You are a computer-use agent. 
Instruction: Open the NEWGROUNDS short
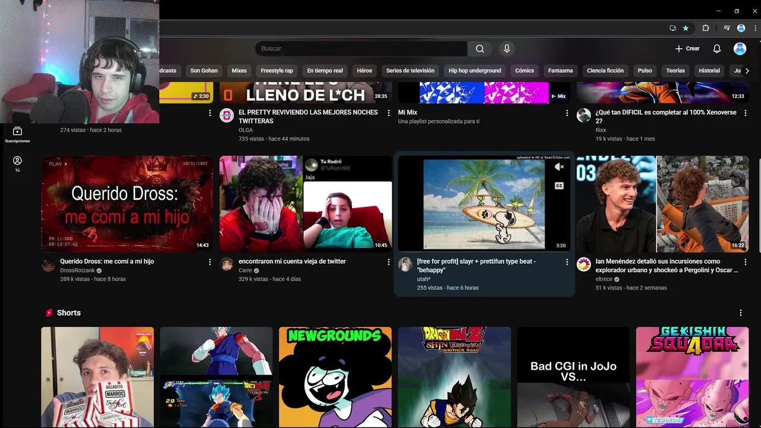click(x=335, y=377)
